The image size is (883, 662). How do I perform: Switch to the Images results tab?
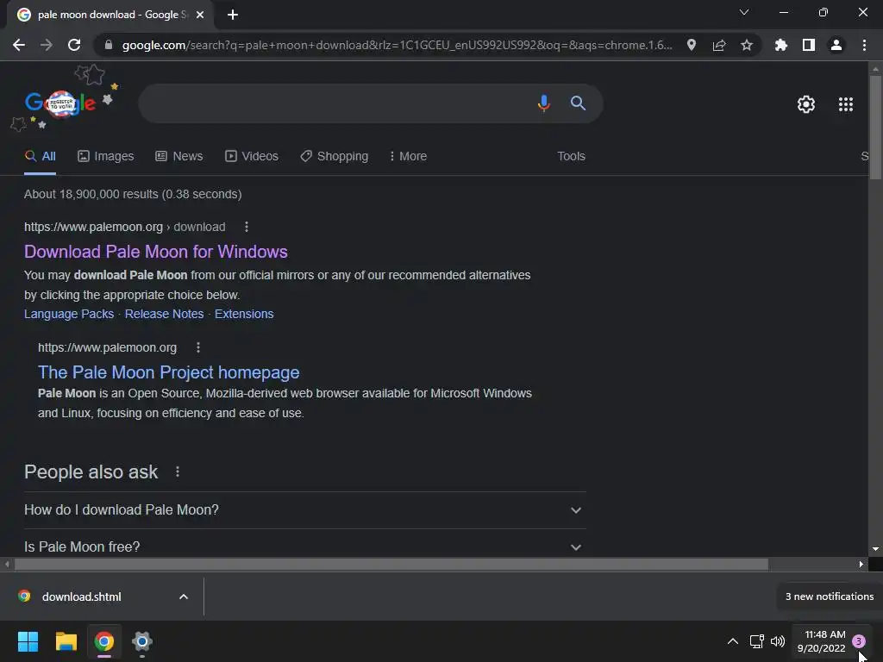click(x=106, y=157)
